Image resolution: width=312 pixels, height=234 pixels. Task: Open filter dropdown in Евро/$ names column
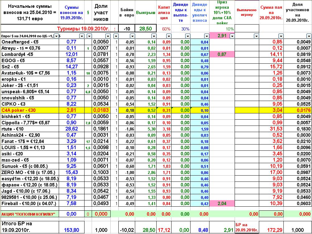[57, 36]
